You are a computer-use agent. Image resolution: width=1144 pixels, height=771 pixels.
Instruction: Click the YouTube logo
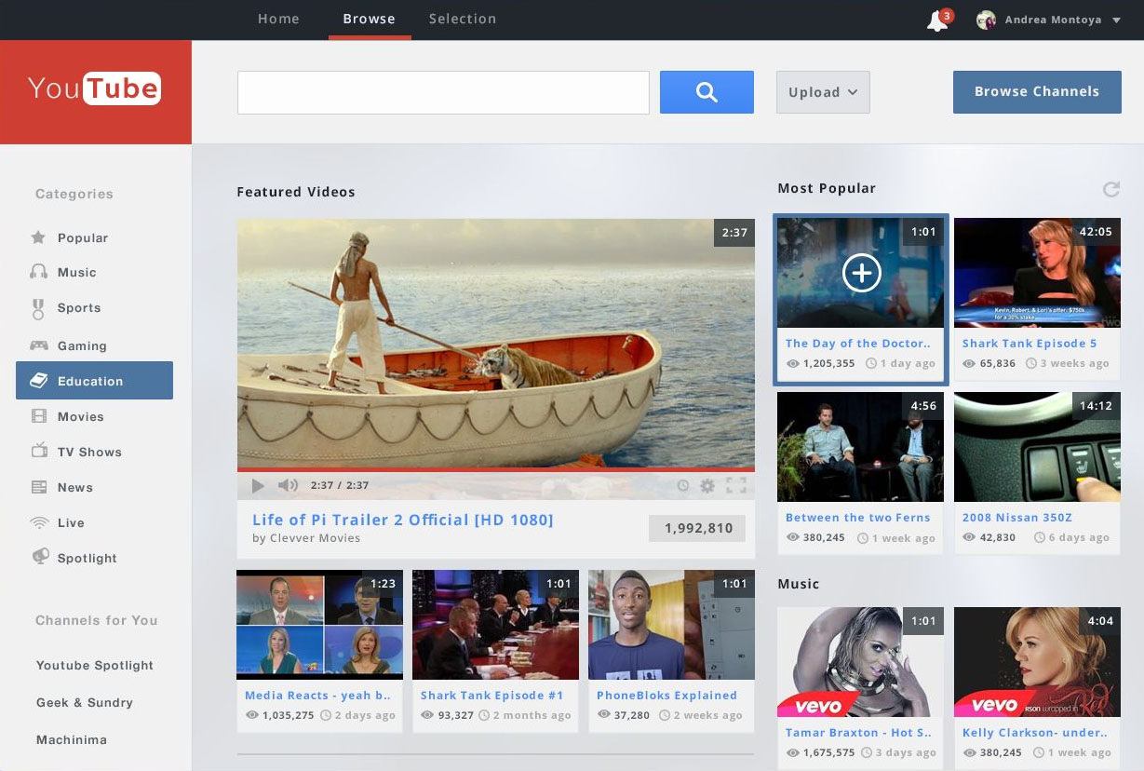95,89
